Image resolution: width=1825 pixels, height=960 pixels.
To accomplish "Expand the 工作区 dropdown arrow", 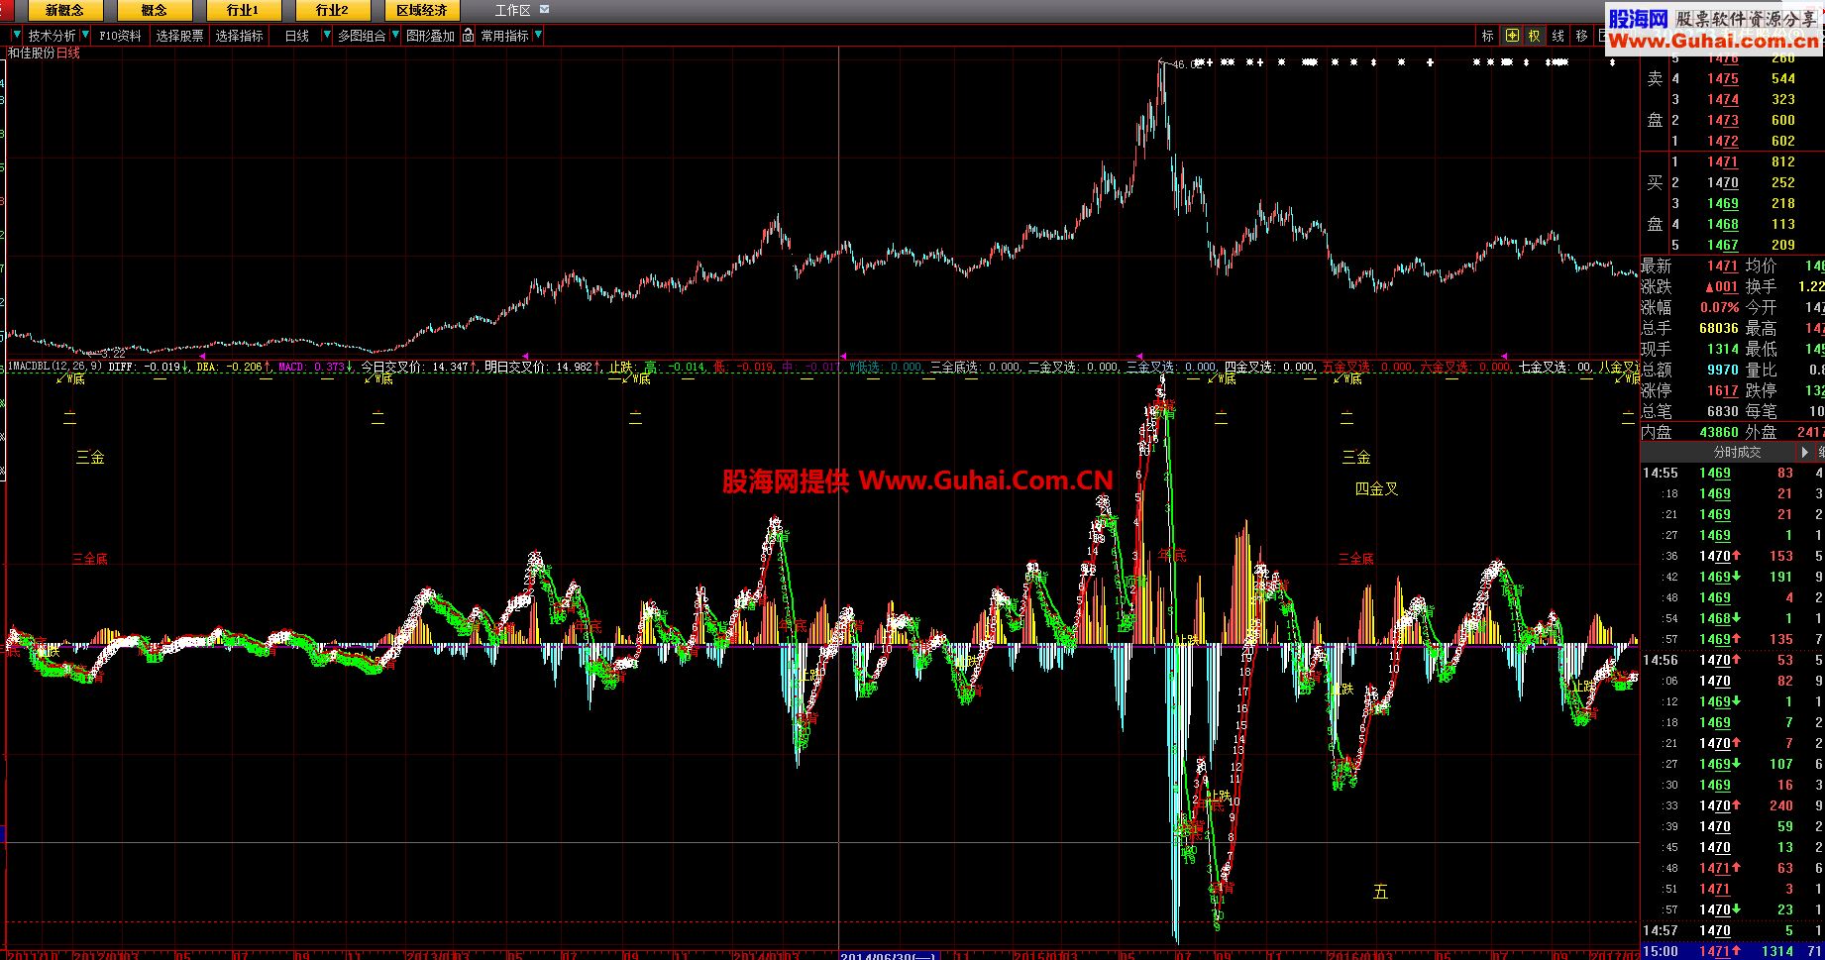I will 544,10.
